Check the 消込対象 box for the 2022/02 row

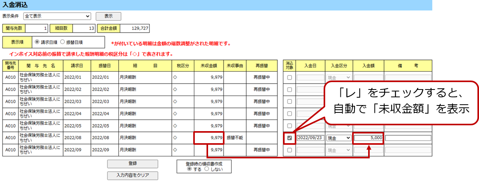point(289,89)
